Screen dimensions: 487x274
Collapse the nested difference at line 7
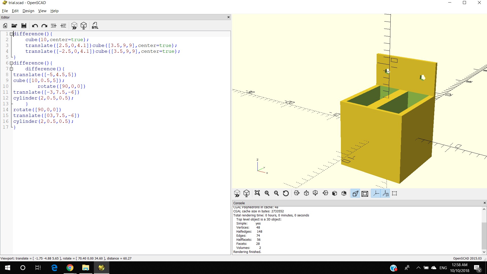click(x=11, y=69)
